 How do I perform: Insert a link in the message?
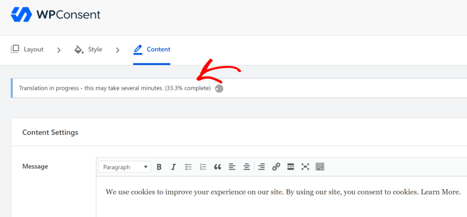click(276, 167)
